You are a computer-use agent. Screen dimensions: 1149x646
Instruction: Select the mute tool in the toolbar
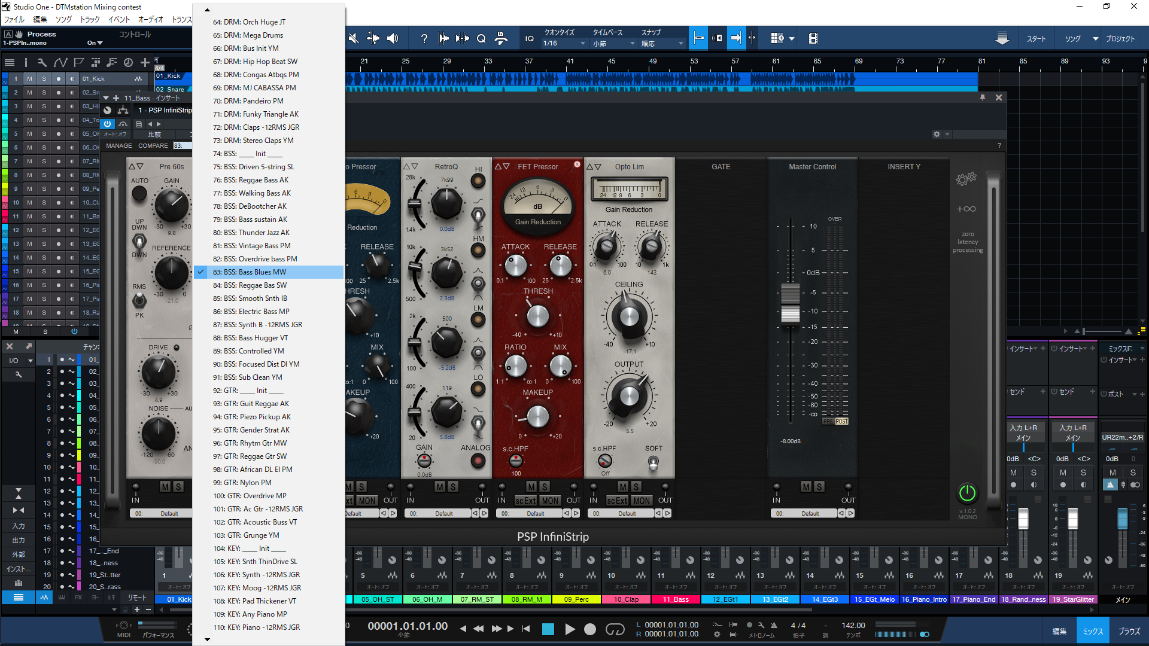point(354,38)
